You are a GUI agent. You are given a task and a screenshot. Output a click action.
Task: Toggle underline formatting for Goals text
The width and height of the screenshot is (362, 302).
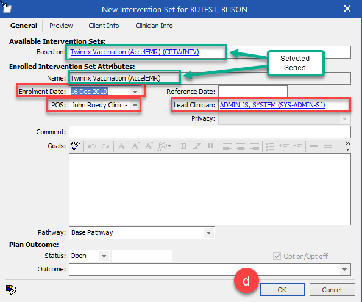[210, 146]
